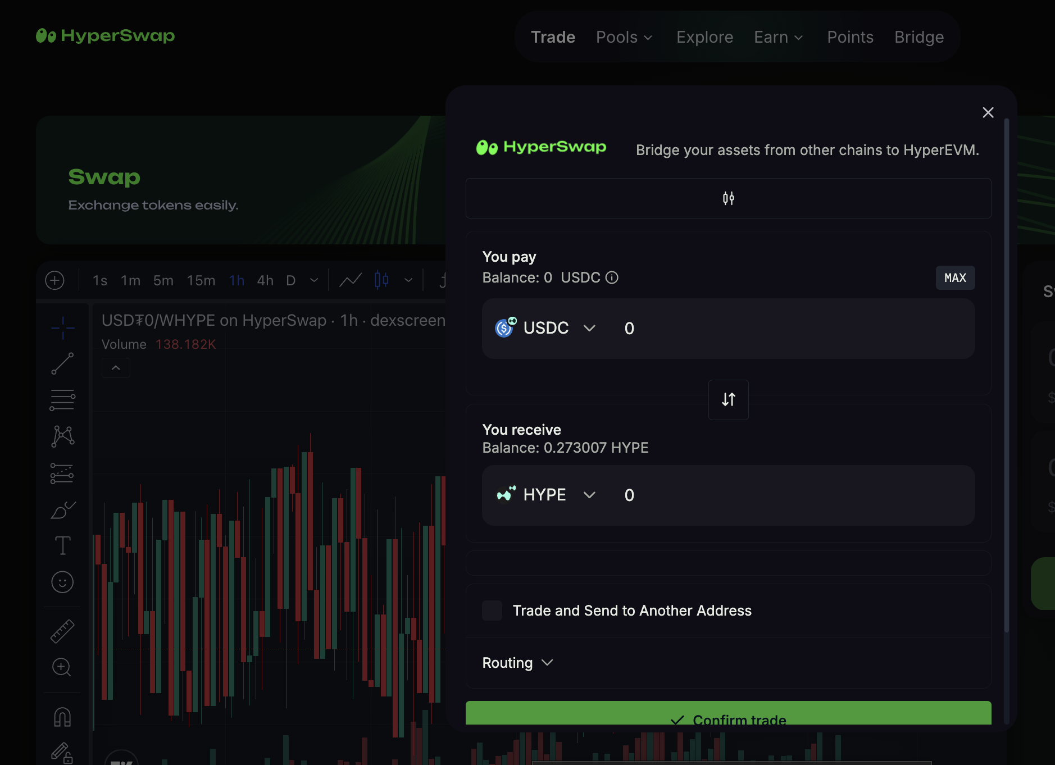1055x765 pixels.
Task: Click the You pay amount field
Action: tap(795, 328)
